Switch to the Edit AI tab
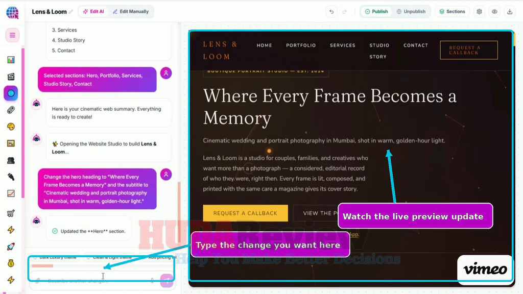The image size is (523, 294). pos(93,12)
